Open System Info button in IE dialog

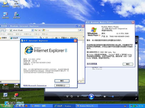coord(62,86)
